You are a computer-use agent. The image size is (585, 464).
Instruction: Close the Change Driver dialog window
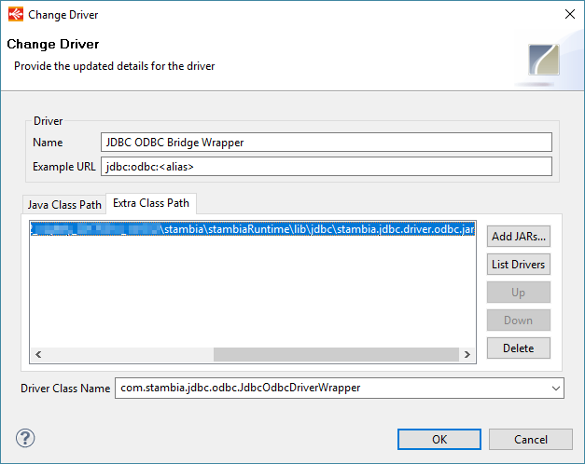pyautogui.click(x=568, y=14)
